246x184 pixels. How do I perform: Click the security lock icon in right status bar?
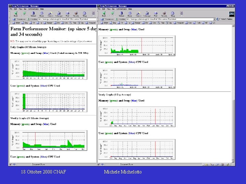pyautogui.click(x=98, y=164)
